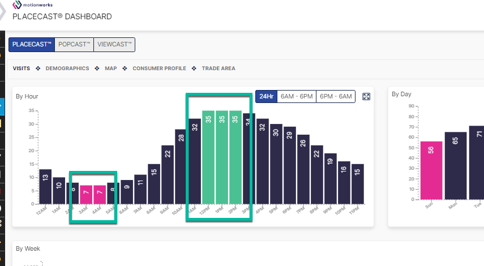The width and height of the screenshot is (484, 266).
Task: Click the 6AM bar showing 9
Action: [x=127, y=192]
